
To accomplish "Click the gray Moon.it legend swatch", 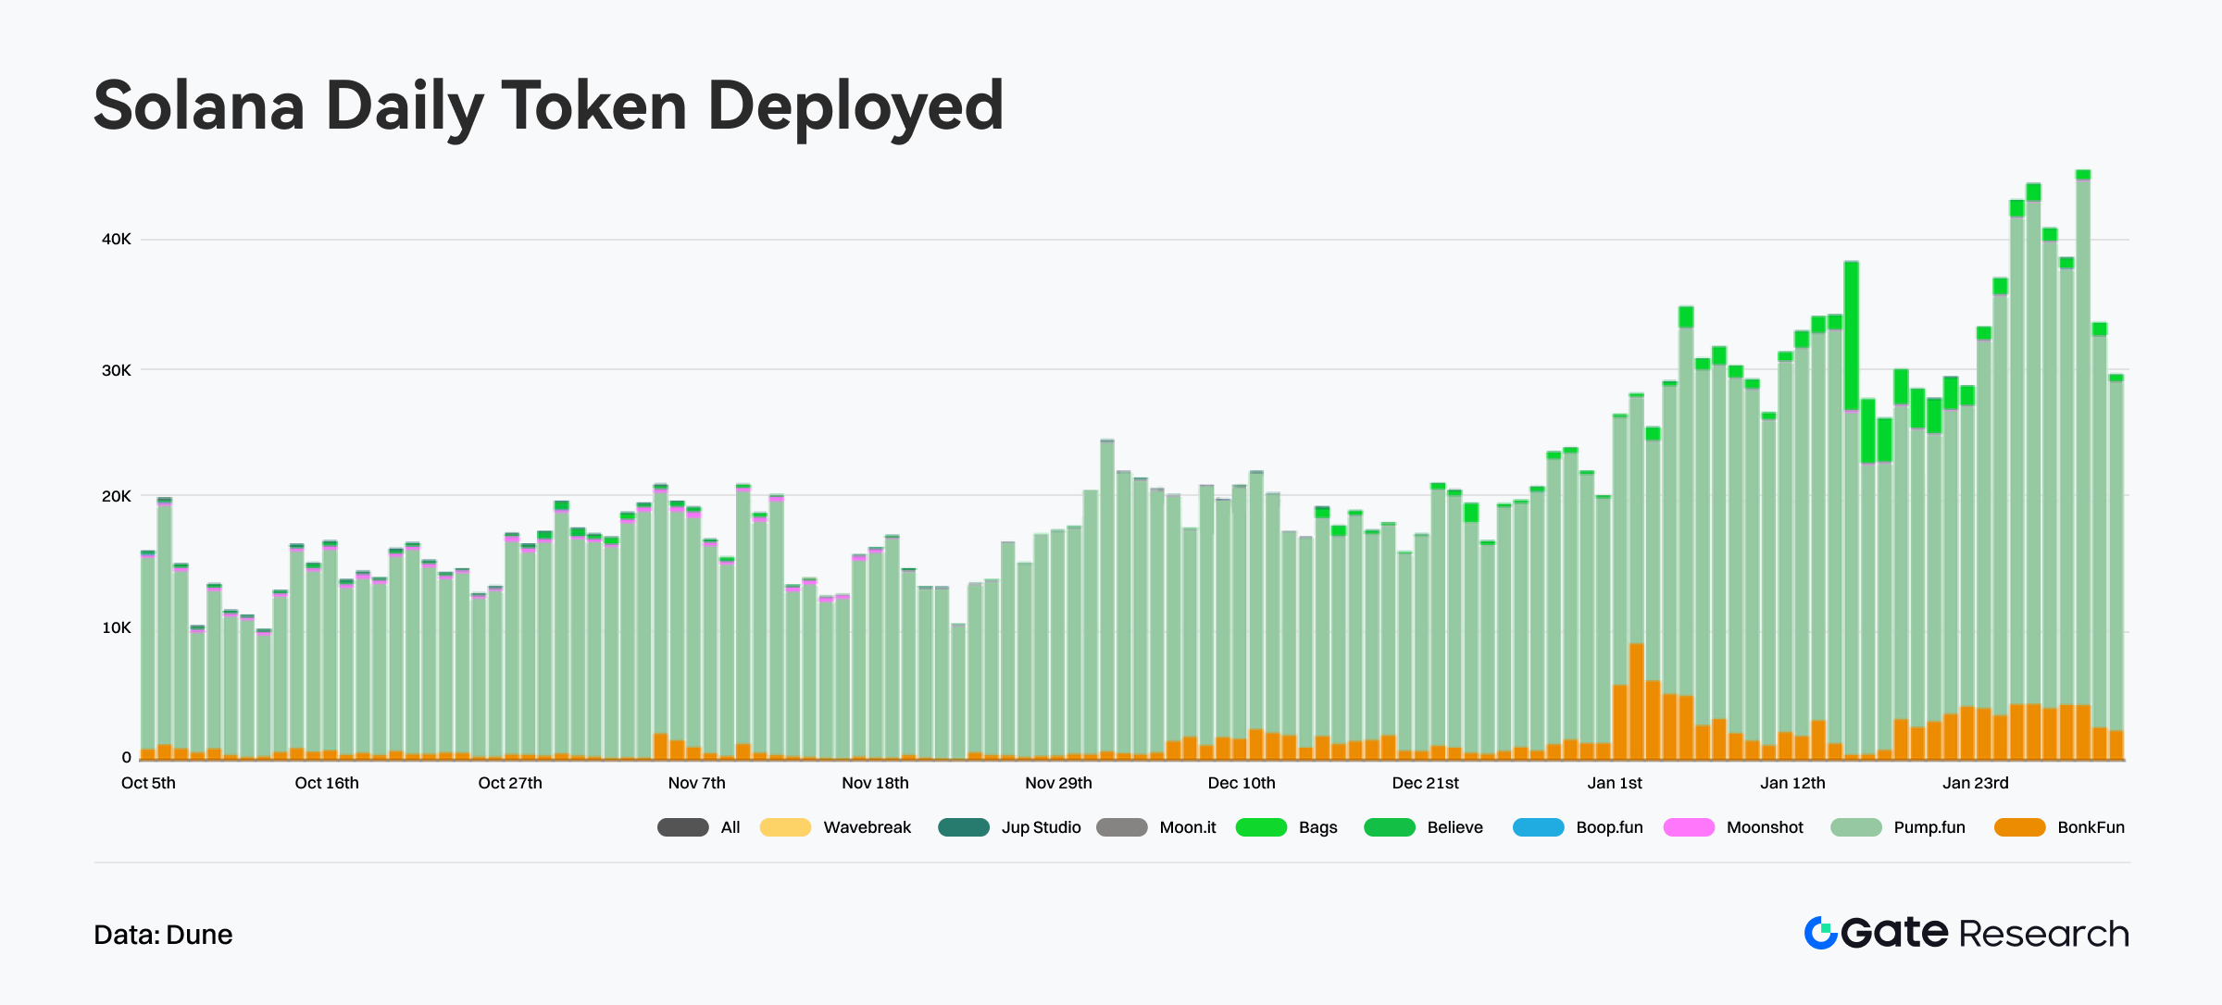I will [1121, 827].
